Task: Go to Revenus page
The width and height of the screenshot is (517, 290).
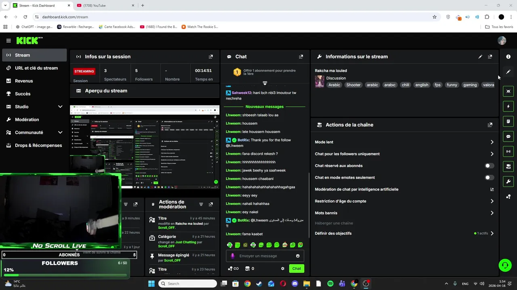Action: click(34, 81)
